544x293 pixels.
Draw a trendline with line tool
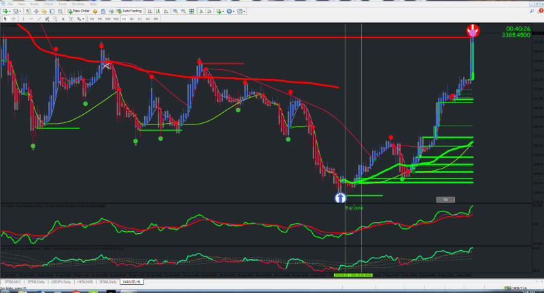click(x=39, y=19)
